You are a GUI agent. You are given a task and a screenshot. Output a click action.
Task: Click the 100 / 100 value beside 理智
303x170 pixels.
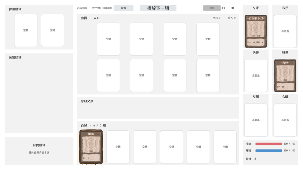click(x=289, y=150)
